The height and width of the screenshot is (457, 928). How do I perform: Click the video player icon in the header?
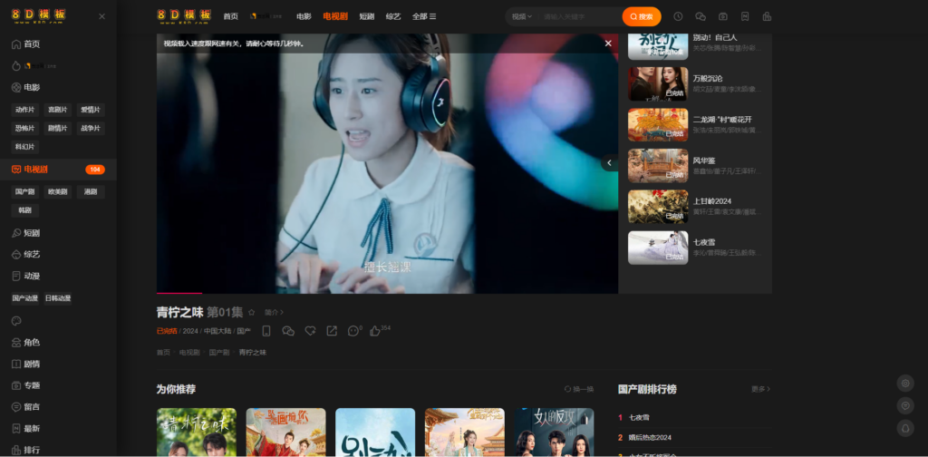pos(722,16)
